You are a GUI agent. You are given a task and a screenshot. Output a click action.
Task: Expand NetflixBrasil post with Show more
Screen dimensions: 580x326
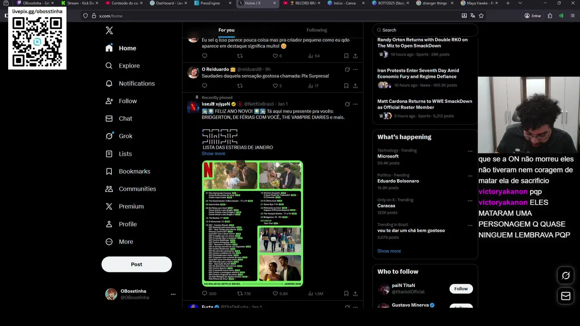click(x=213, y=153)
